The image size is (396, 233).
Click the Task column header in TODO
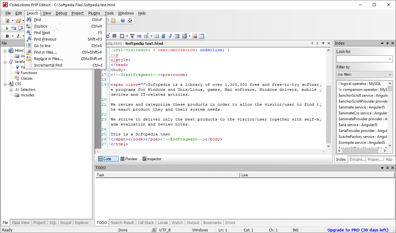tap(168, 175)
